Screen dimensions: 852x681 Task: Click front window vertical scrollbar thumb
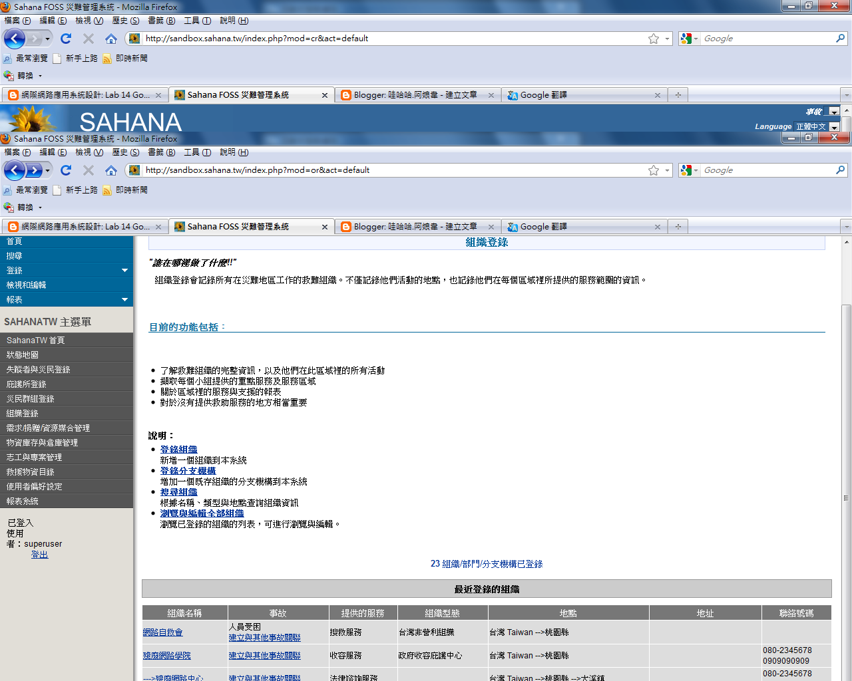click(x=846, y=497)
